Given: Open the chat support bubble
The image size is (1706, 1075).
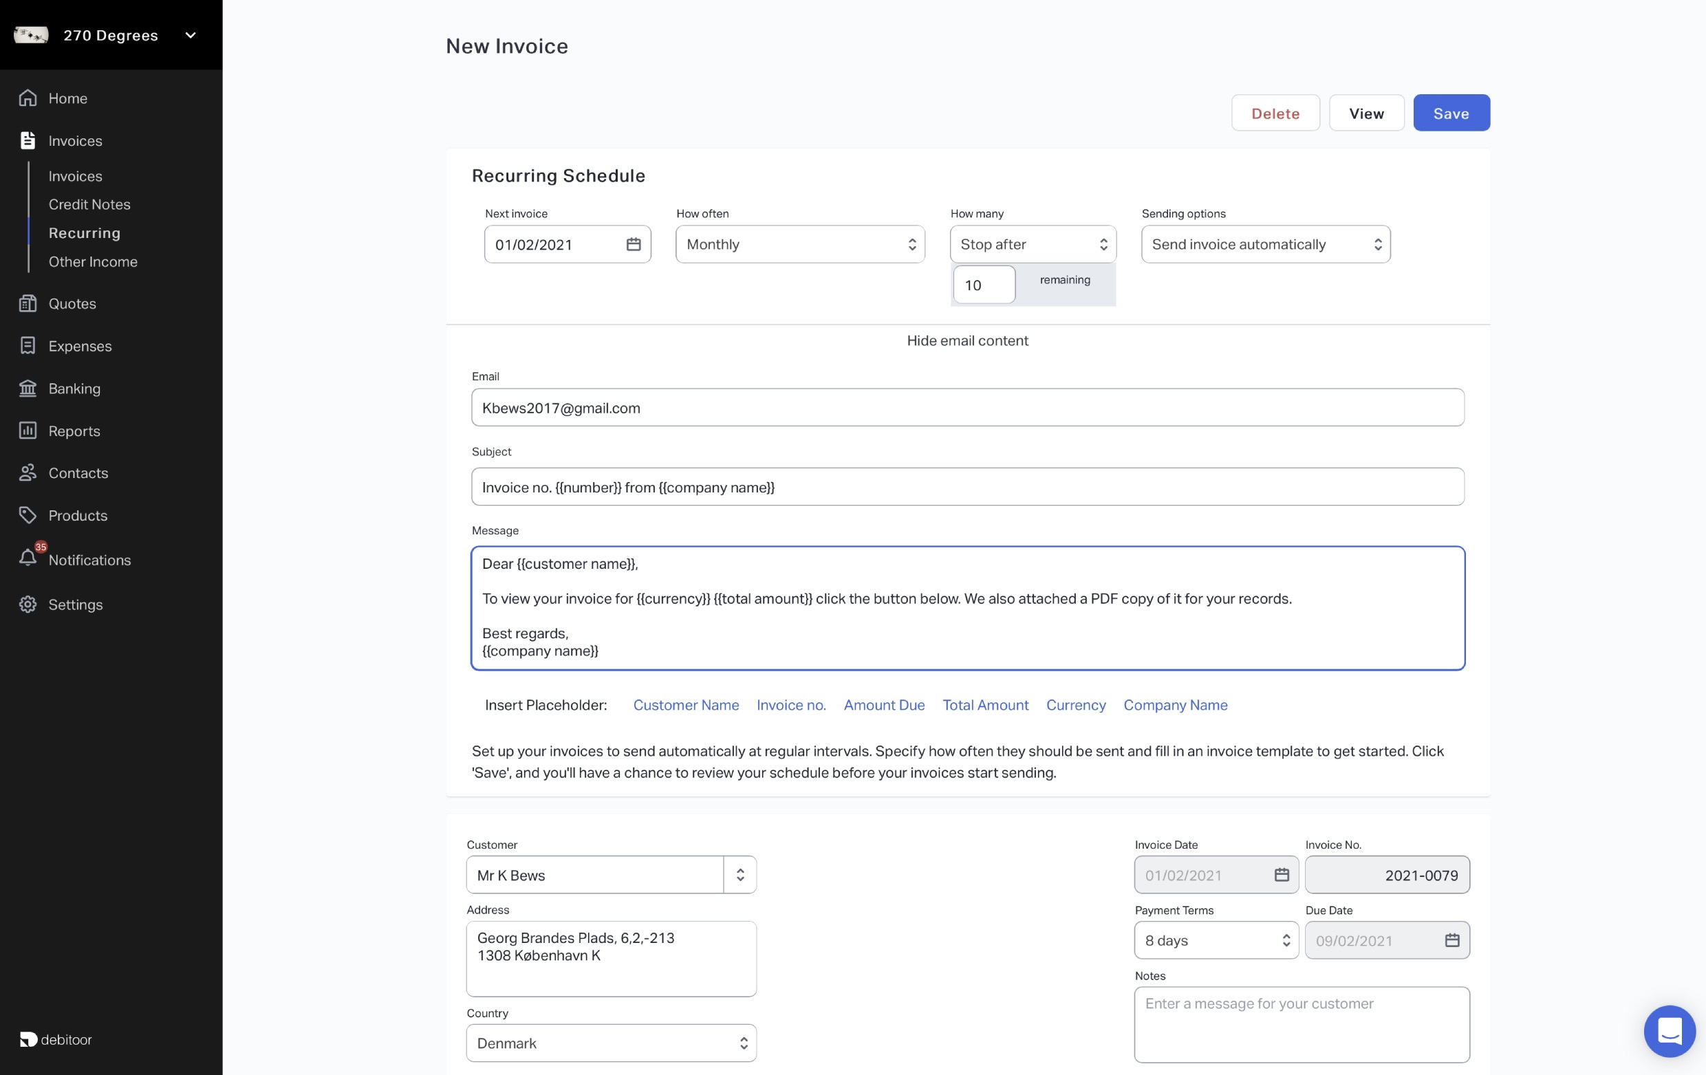Looking at the screenshot, I should coord(1669,1031).
